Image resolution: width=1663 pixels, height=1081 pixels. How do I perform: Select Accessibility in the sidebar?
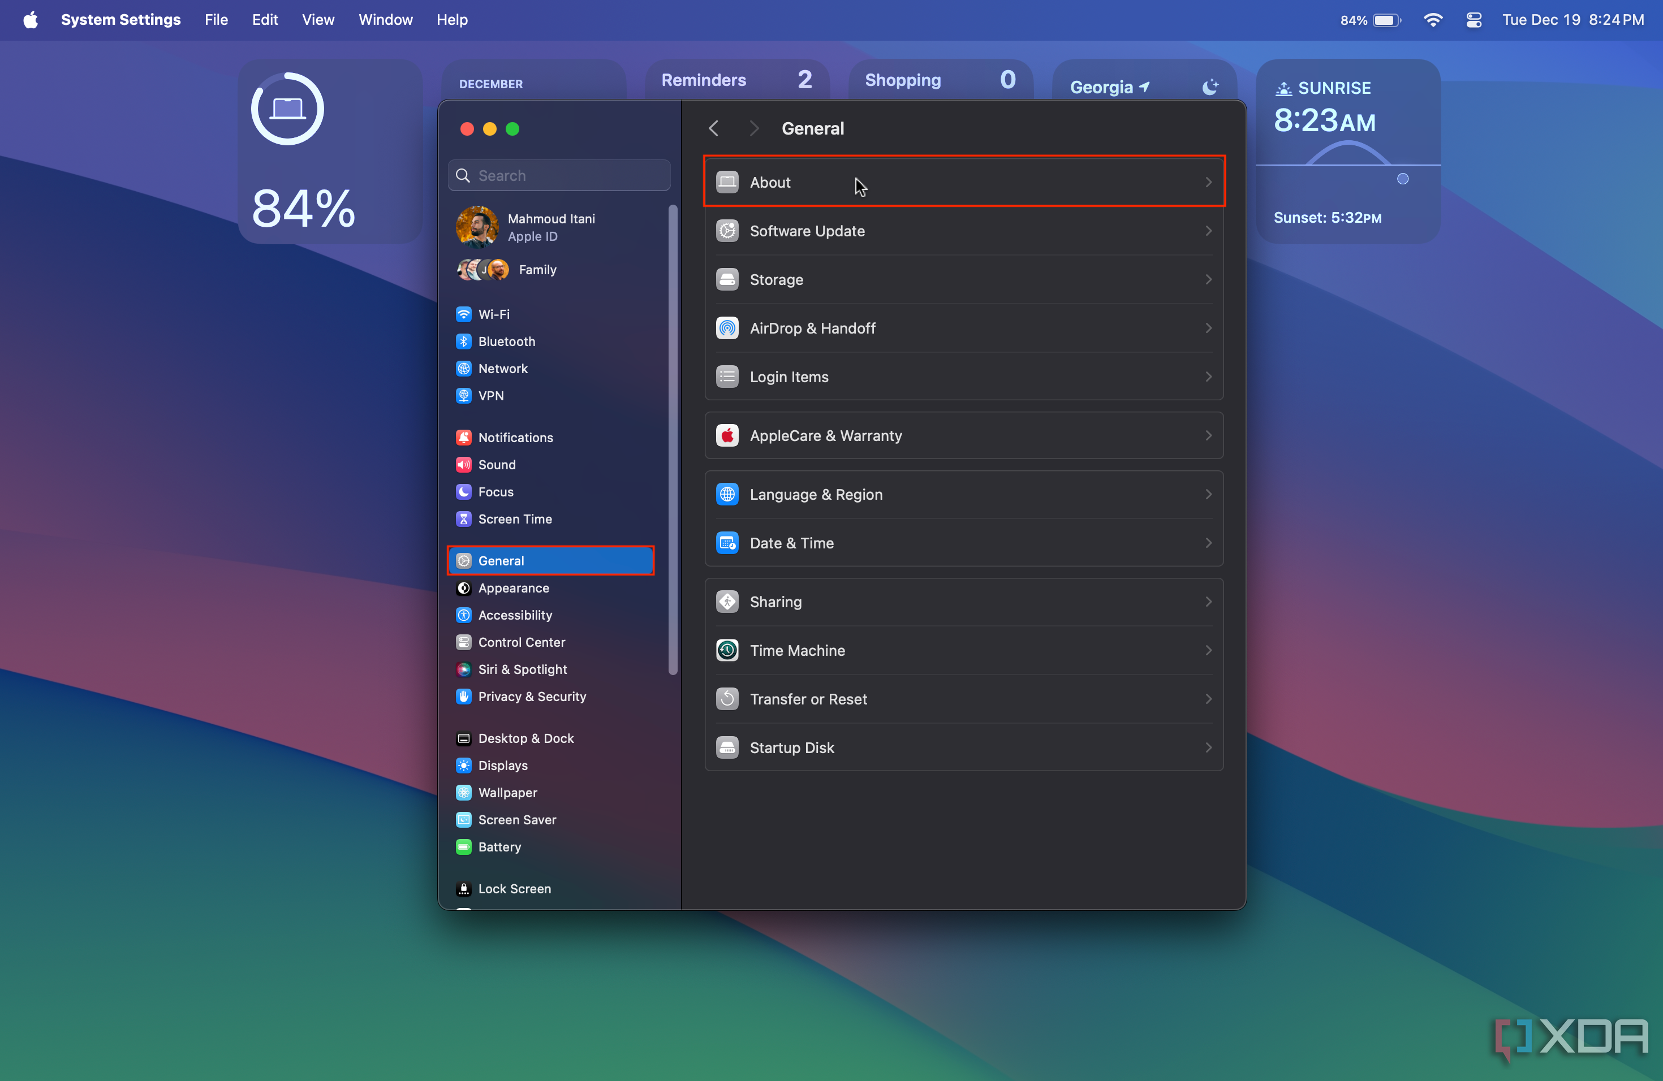[x=552, y=615]
